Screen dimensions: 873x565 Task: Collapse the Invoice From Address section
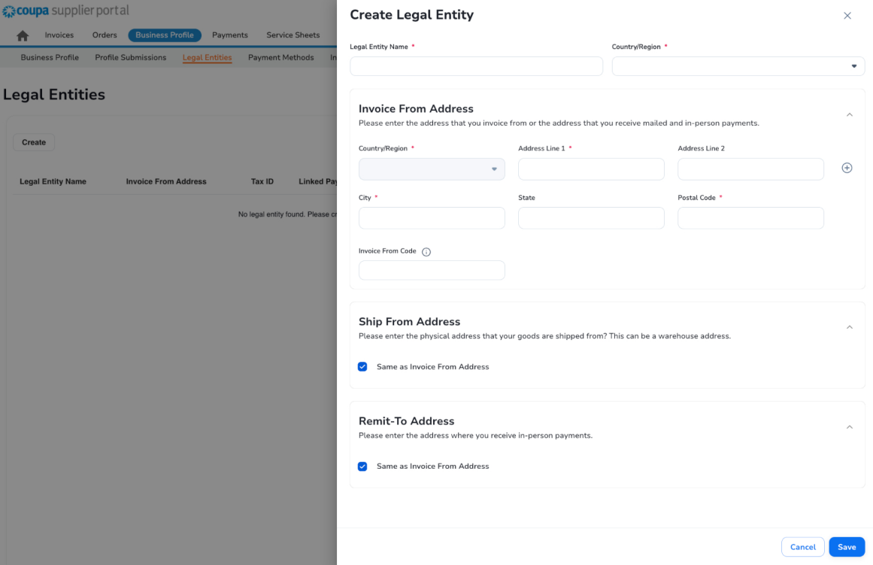pos(850,114)
